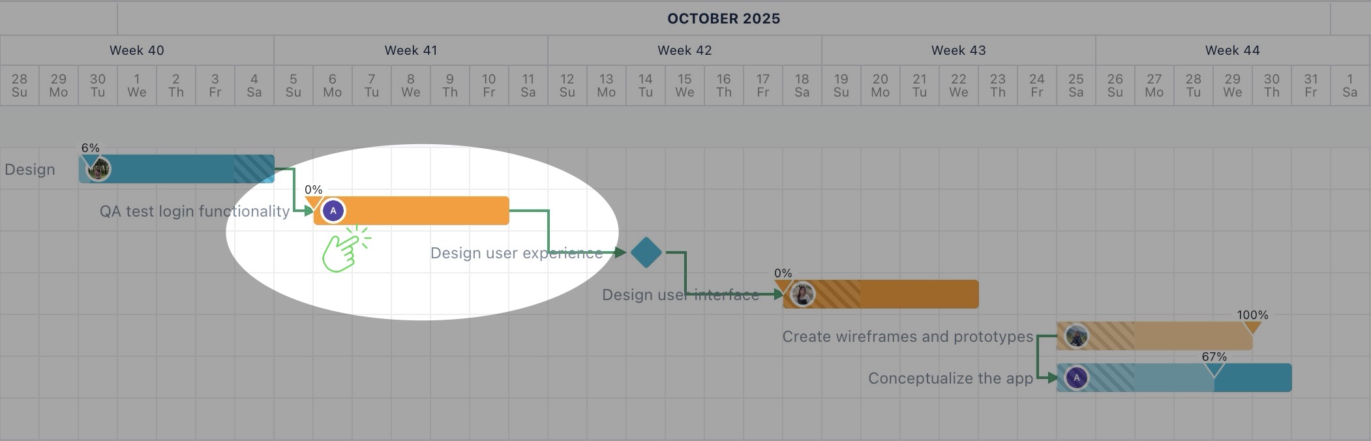Click the OCTOBER 2025 month header
Screen dimensions: 1371x441
coord(723,18)
